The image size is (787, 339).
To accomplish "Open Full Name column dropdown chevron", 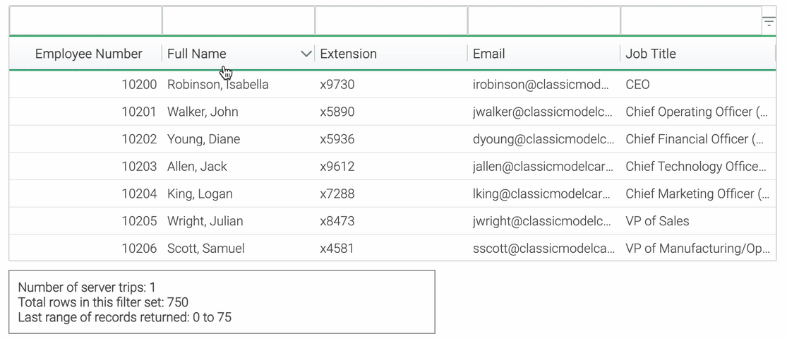I will point(306,54).
